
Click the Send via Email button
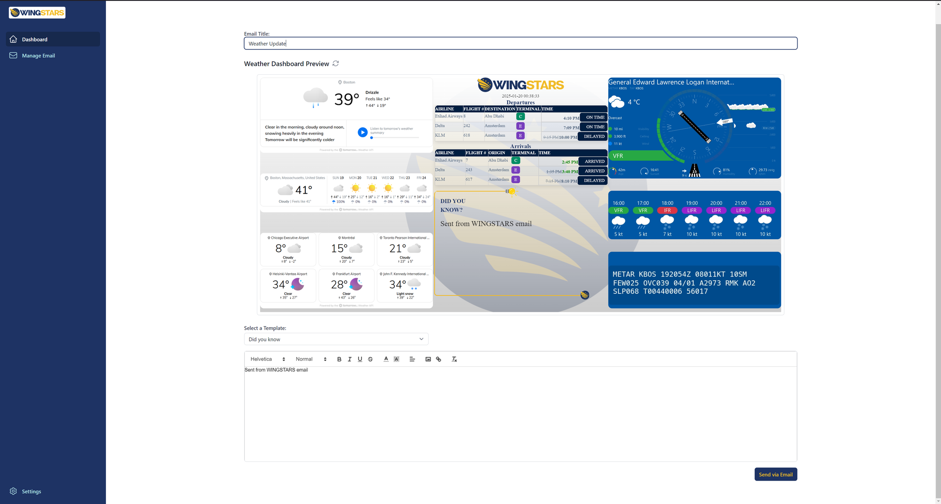pyautogui.click(x=775, y=474)
